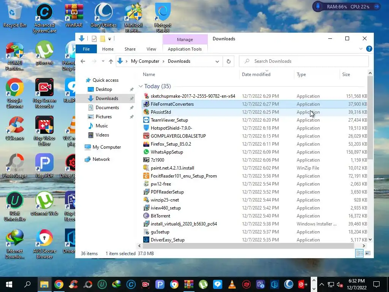Click the horizontal scrollbar of file list
Viewport: 389px width, 292px height.
(x=248, y=246)
